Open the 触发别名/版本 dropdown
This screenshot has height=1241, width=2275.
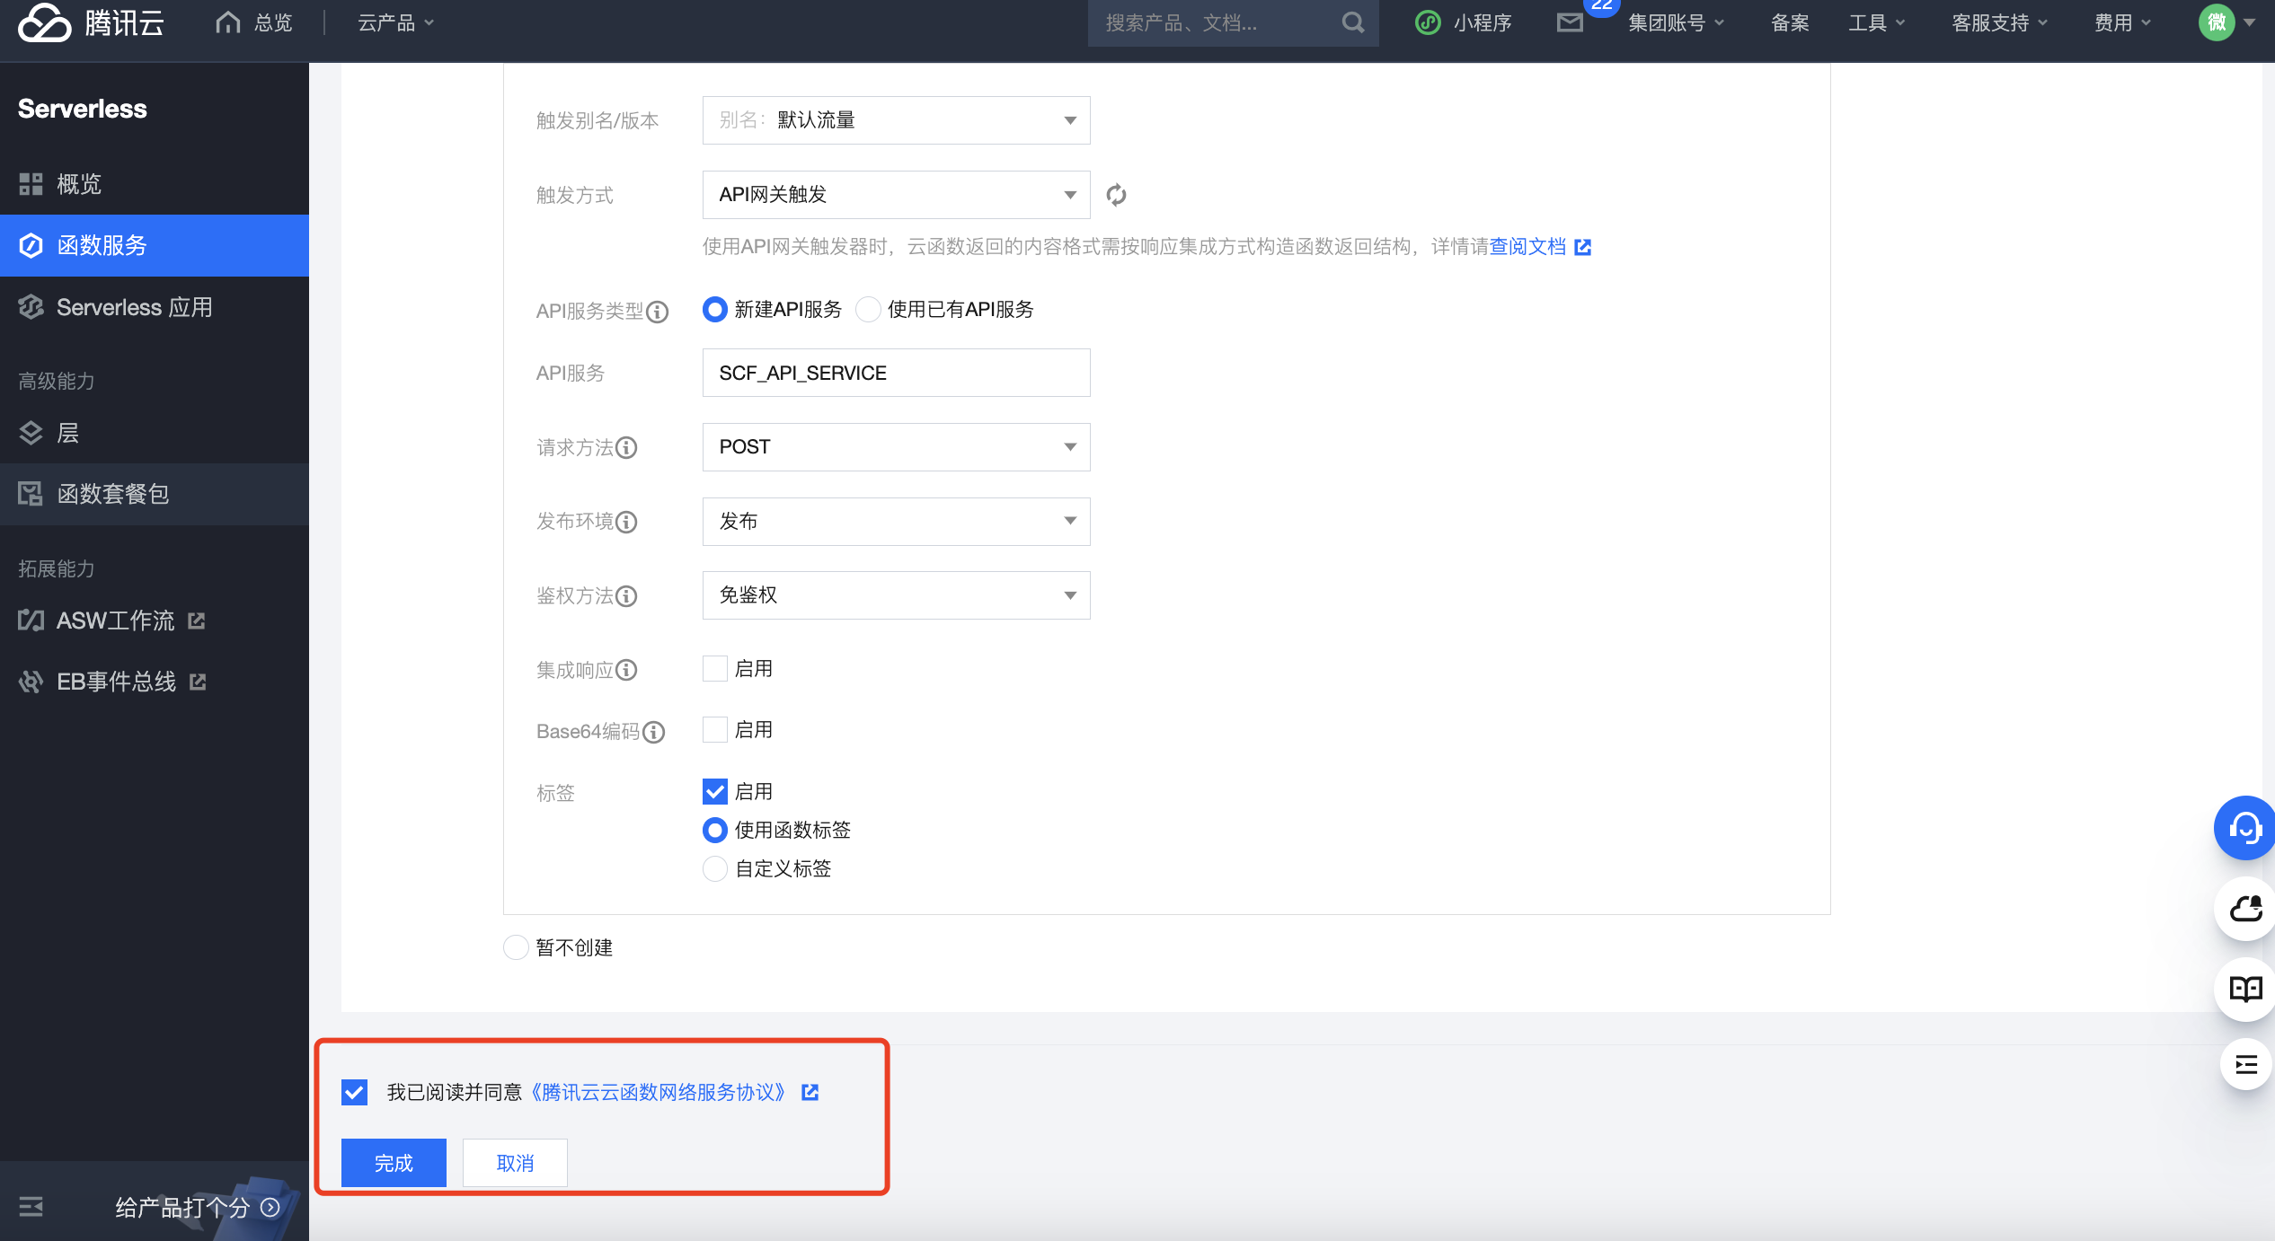coord(897,120)
